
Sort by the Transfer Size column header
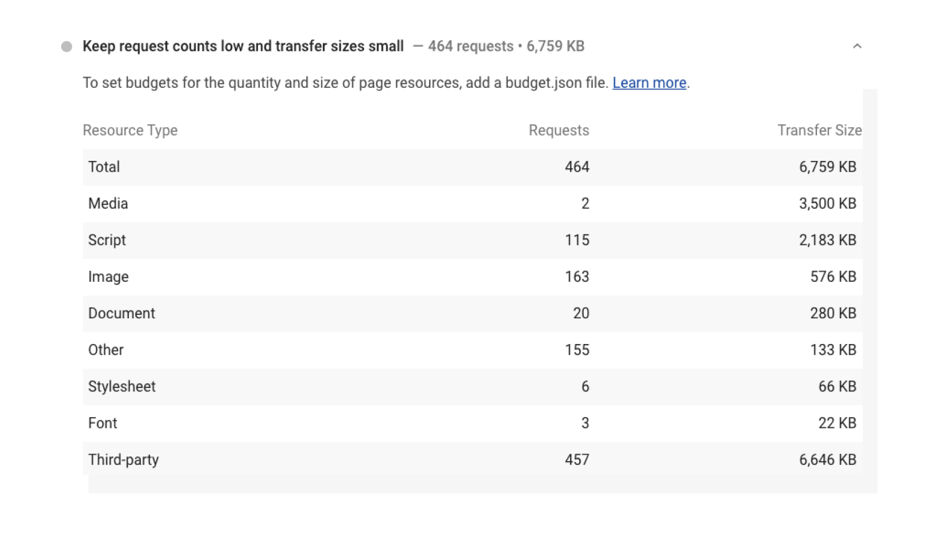pyautogui.click(x=820, y=130)
